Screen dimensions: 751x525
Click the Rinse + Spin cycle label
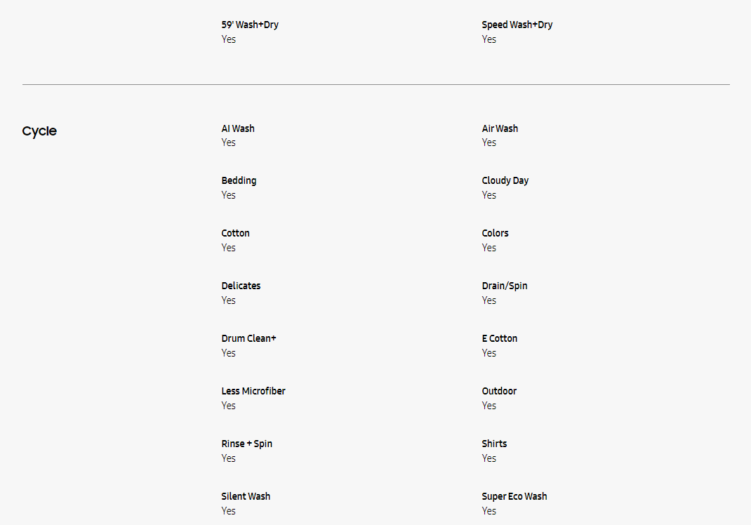[x=246, y=444]
